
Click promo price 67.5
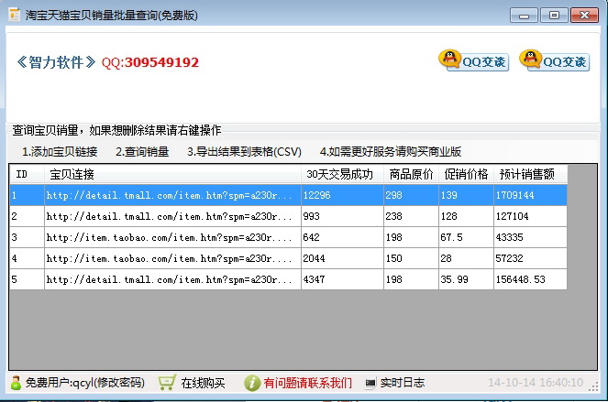click(x=451, y=237)
